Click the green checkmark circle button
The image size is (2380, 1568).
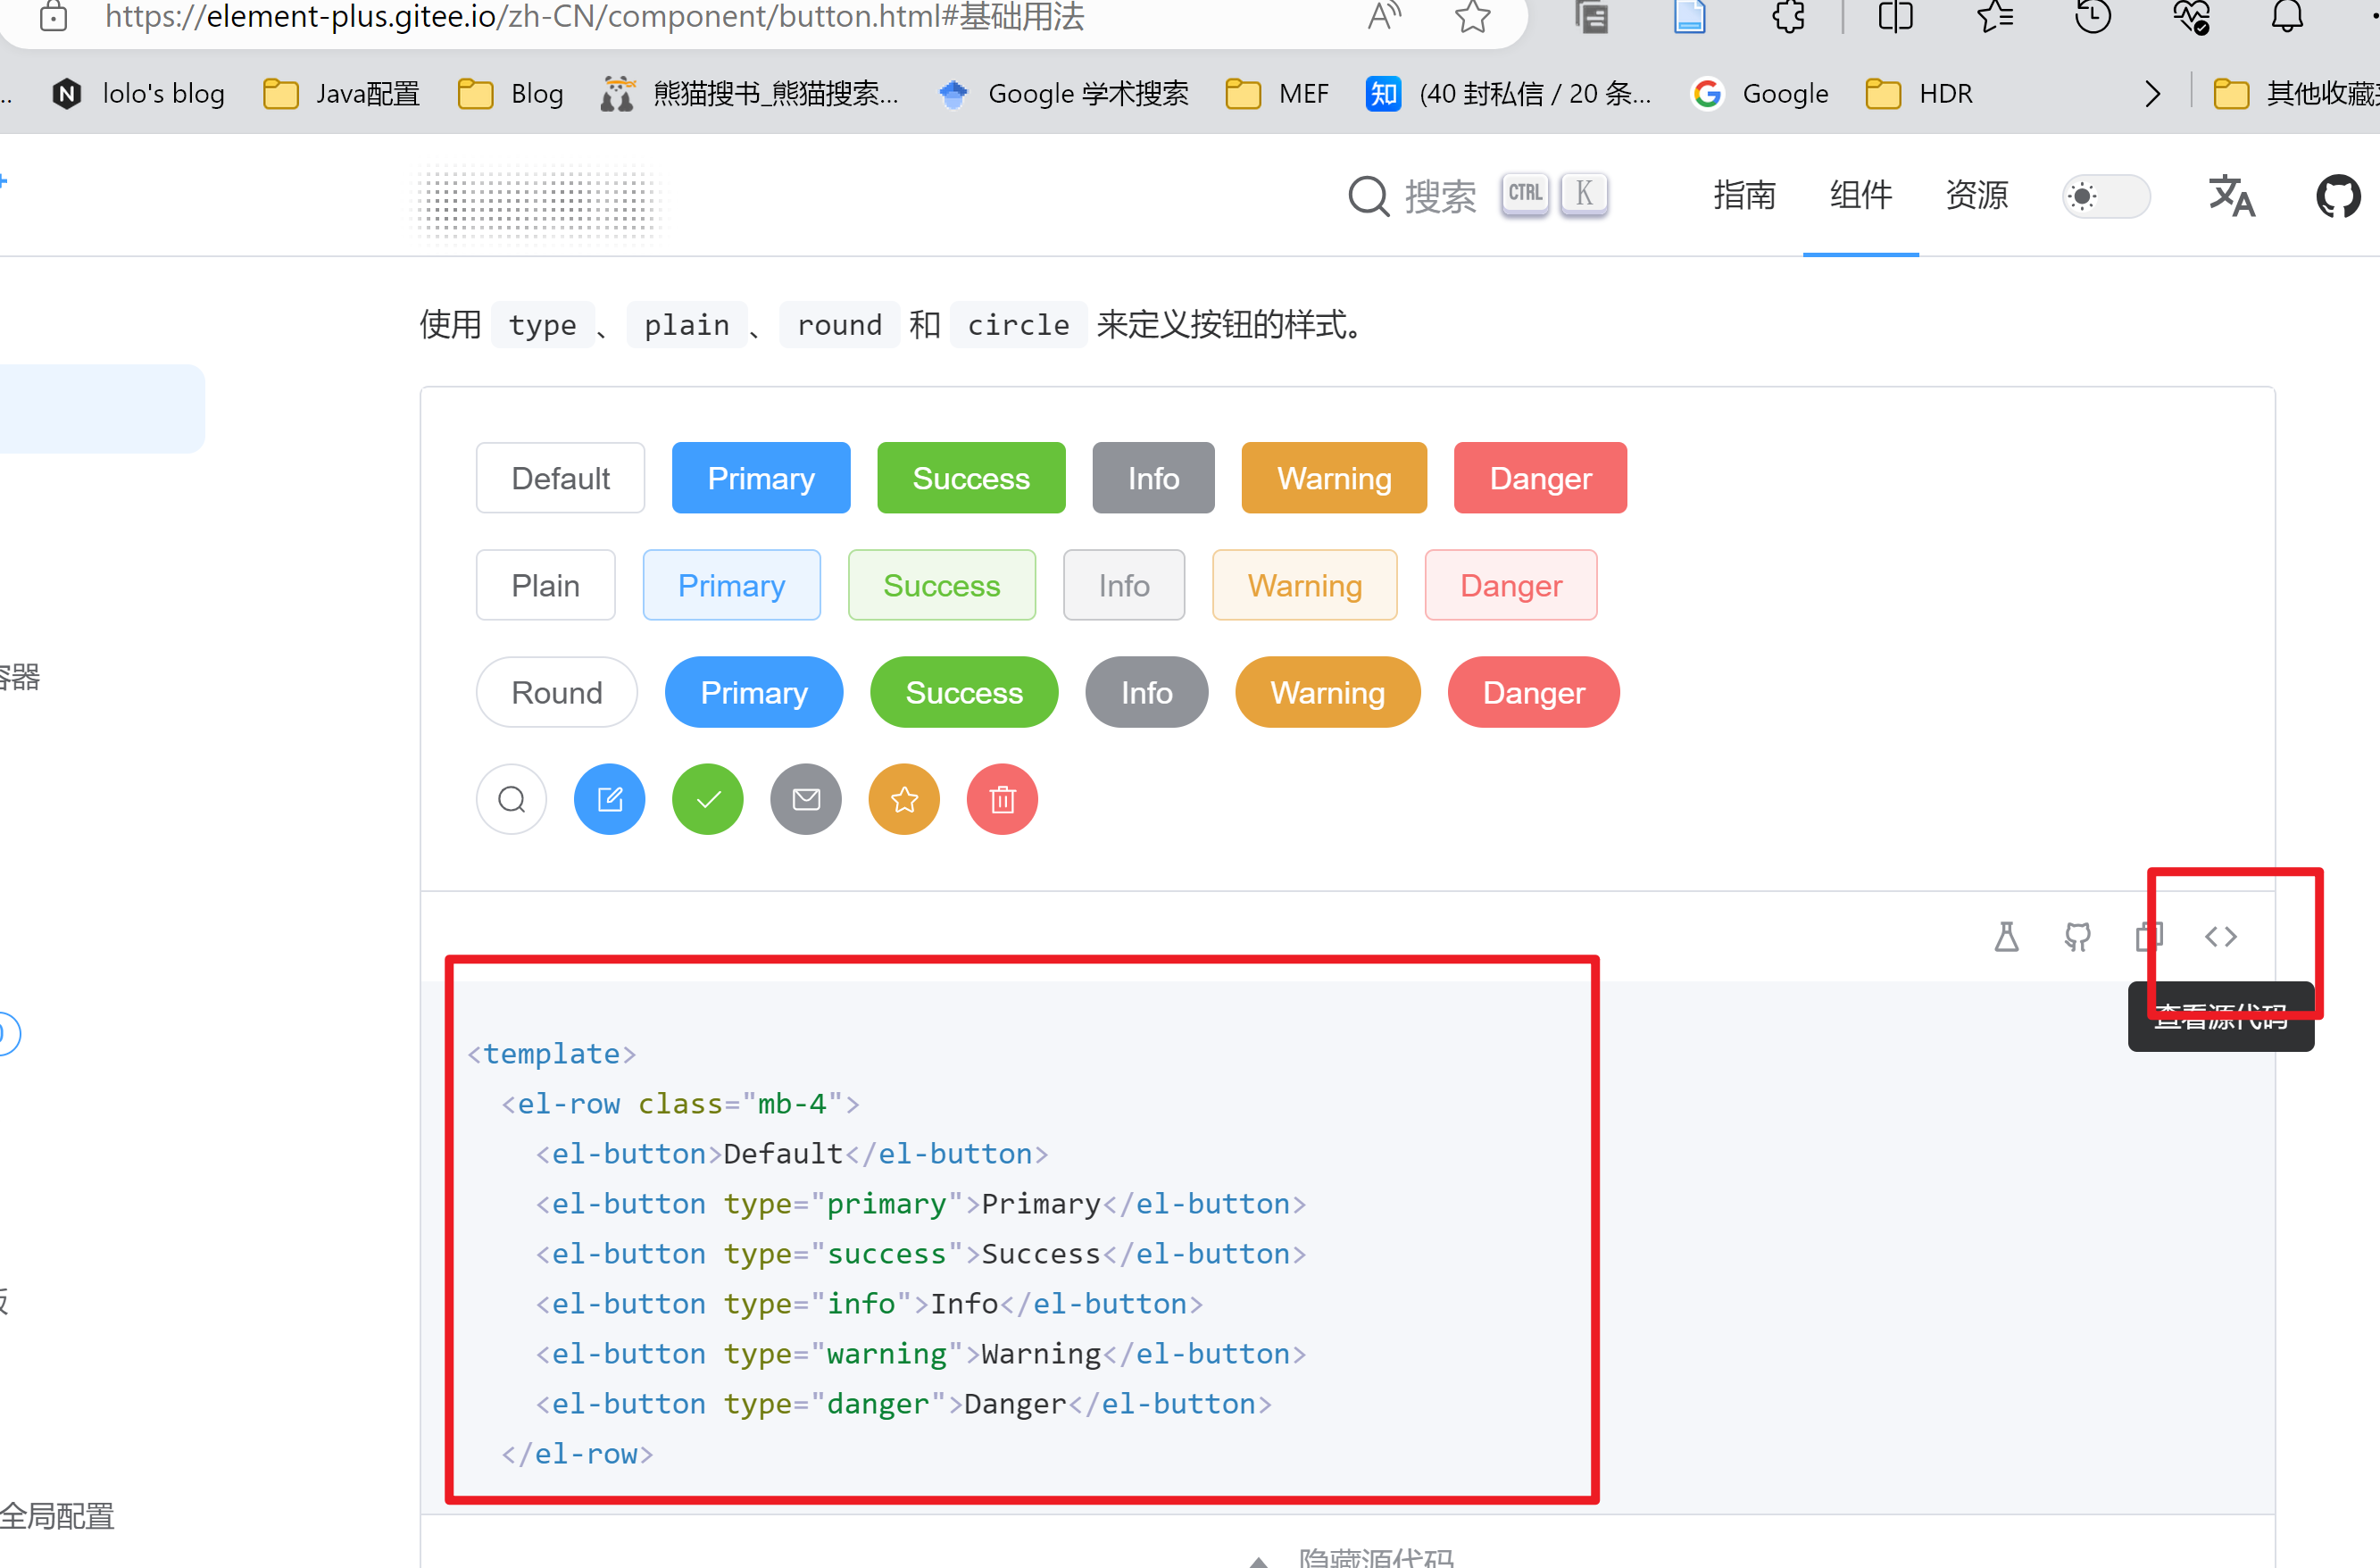point(708,799)
